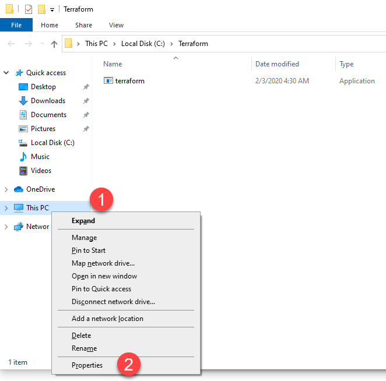Select Properties from the context menu
This screenshot has height=381, width=386.
[87, 365]
